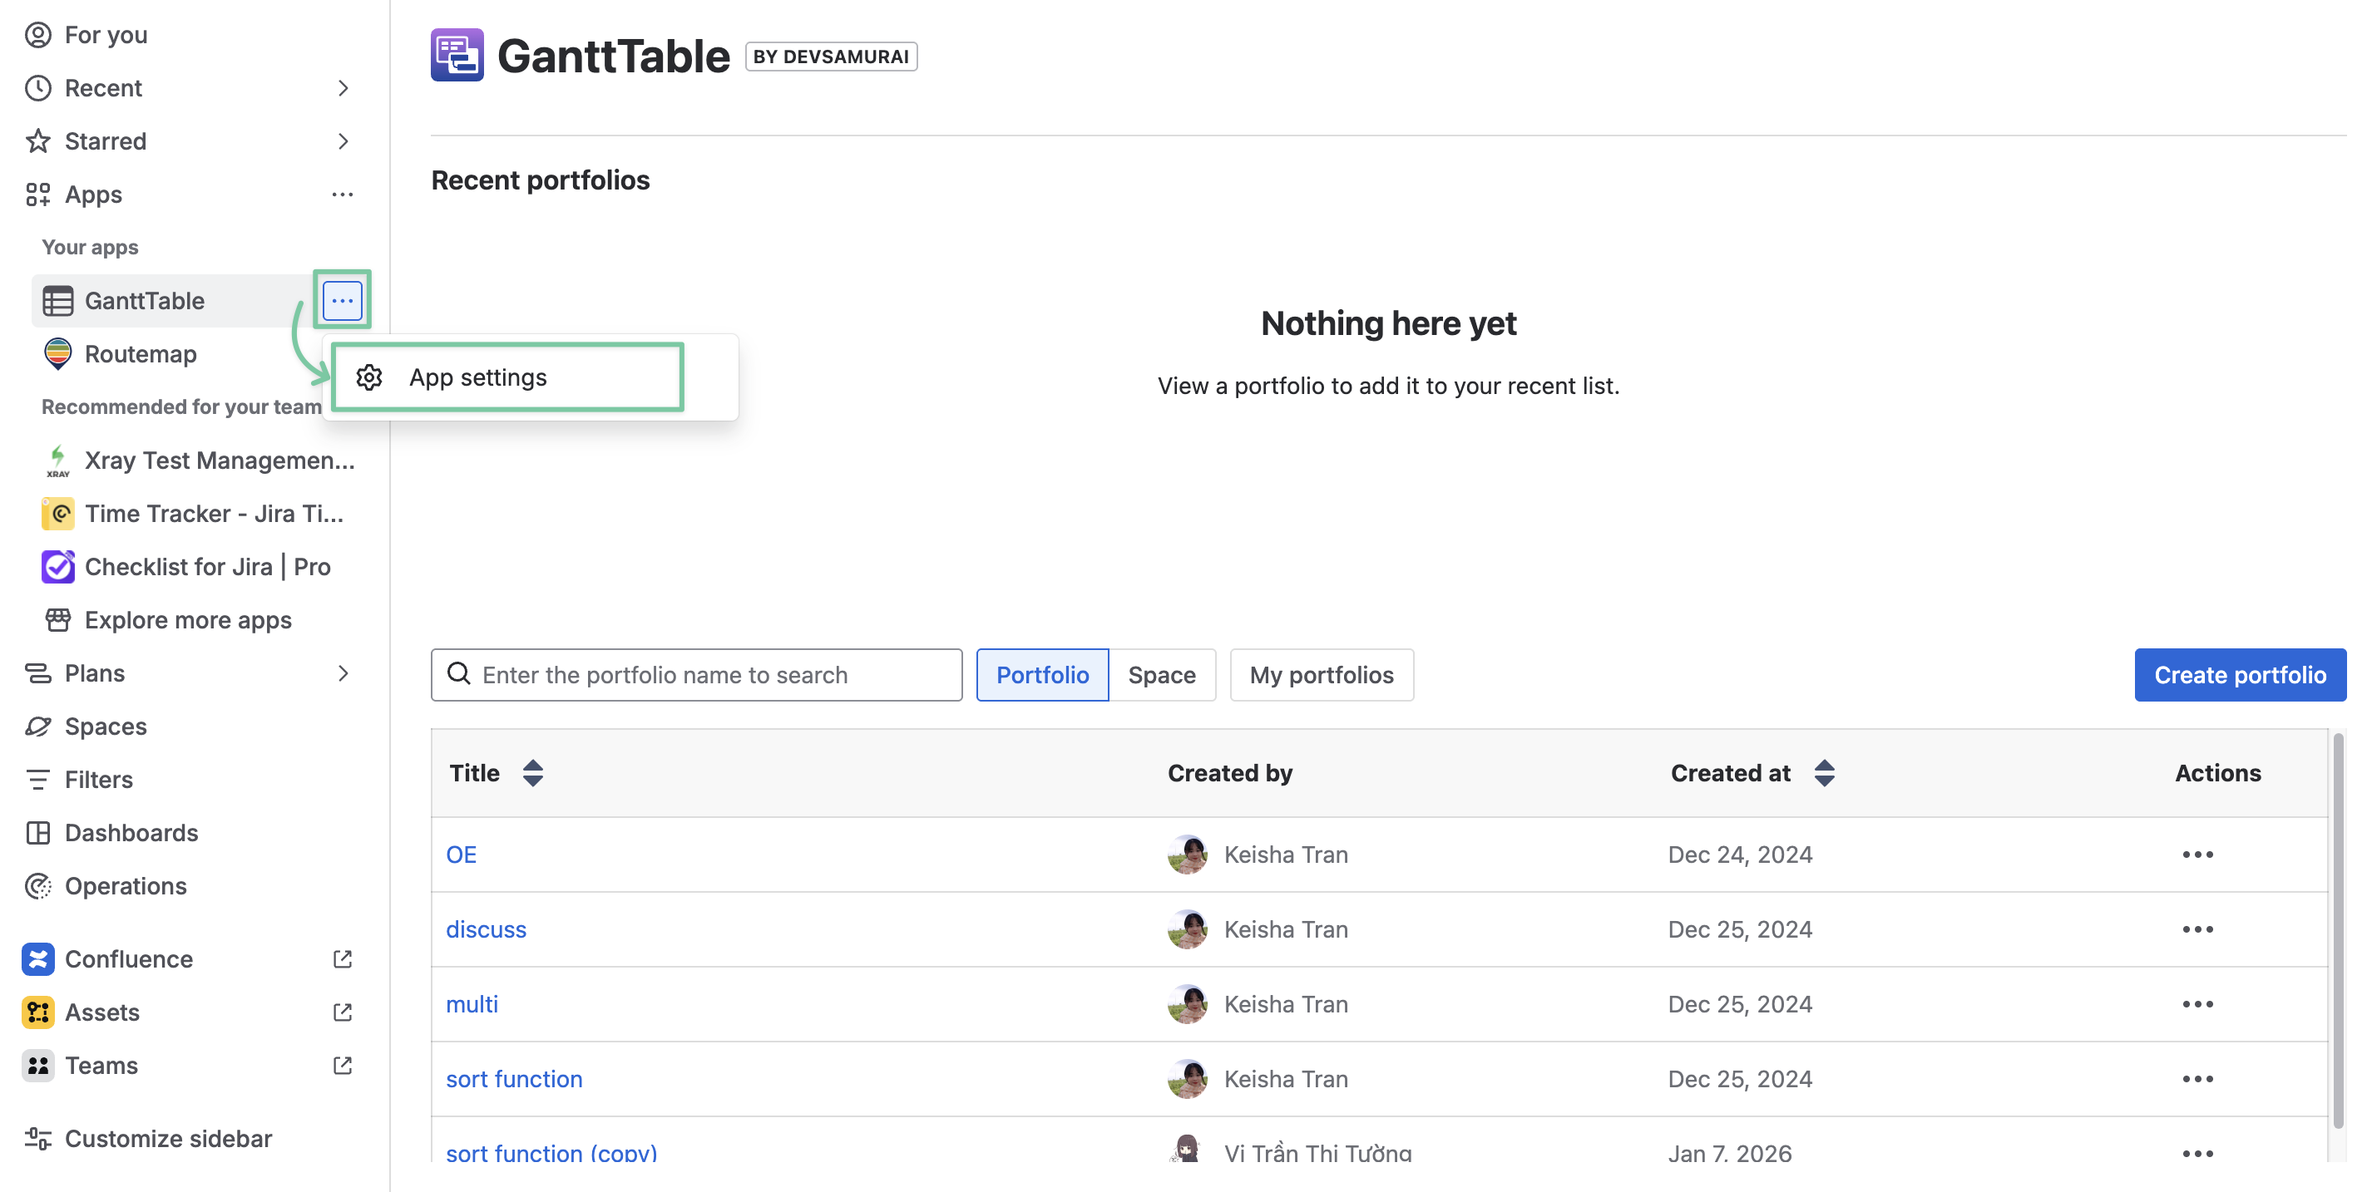
Task: Focus the portfolio name search field
Action: coord(697,675)
